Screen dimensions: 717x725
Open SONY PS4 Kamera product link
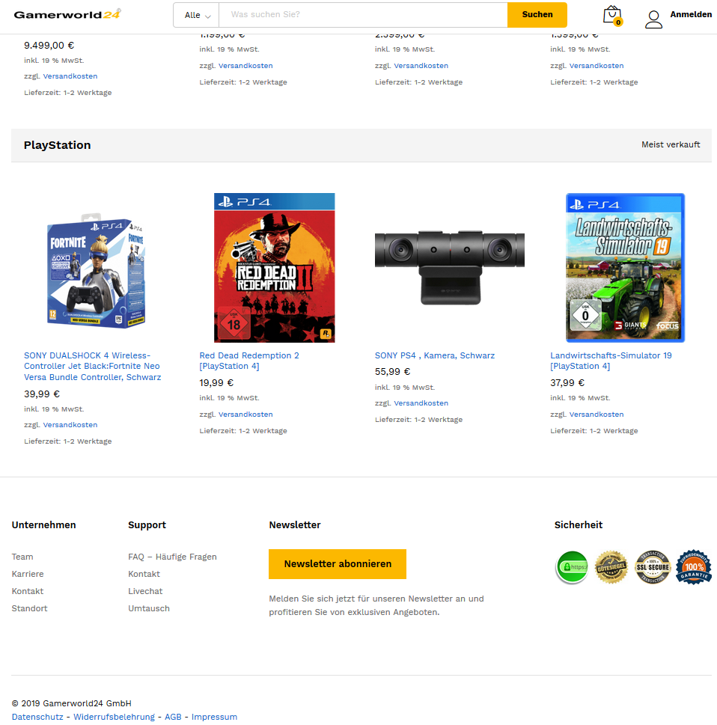(x=434, y=355)
